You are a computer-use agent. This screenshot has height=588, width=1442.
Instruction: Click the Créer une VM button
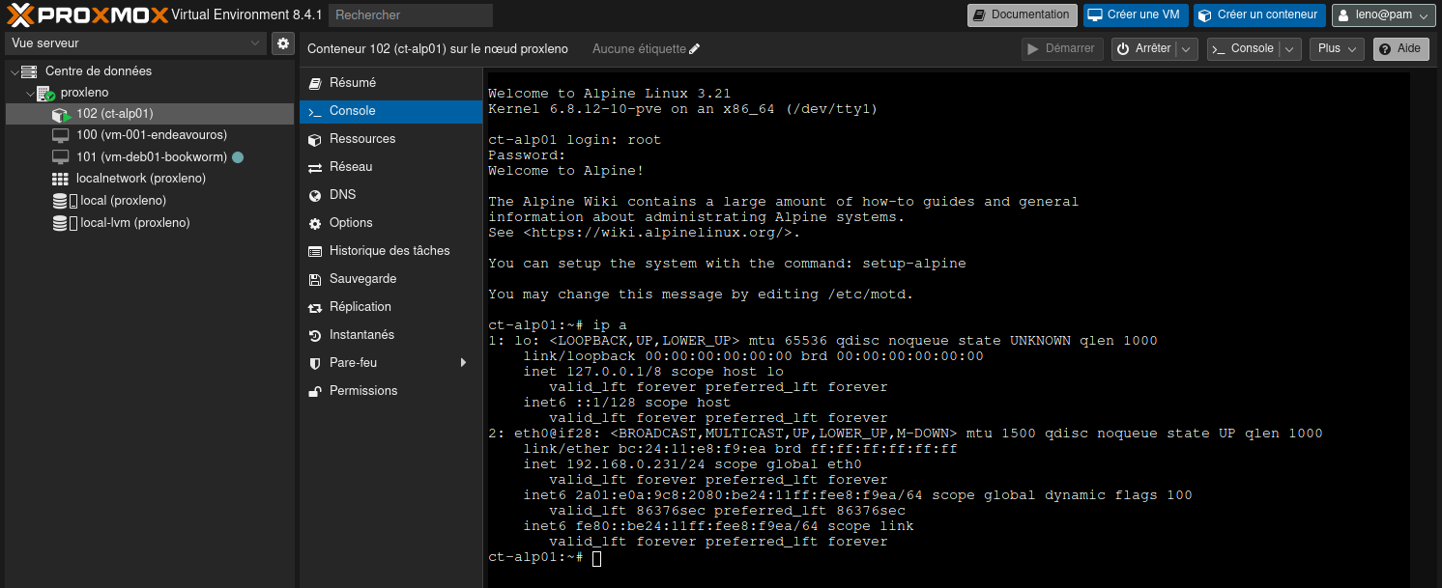[1135, 15]
